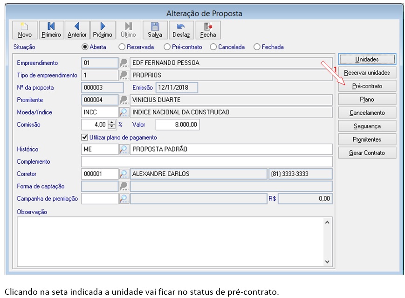Decrease Comissão with spinner down arrow
Viewport: 405px width, 298px height.
coord(111,127)
